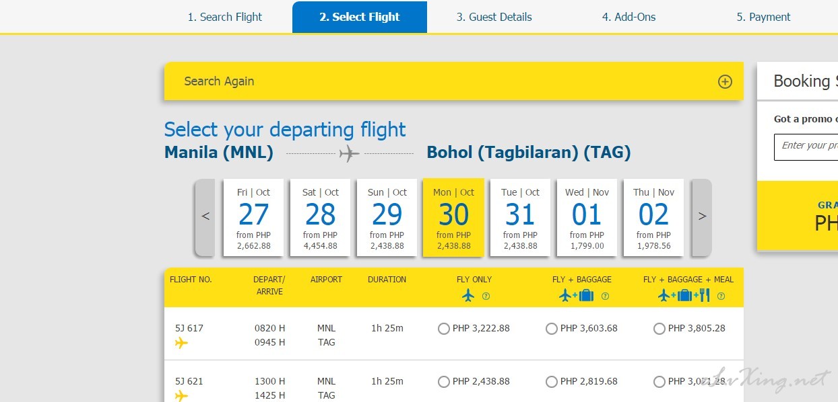Go to the 1. Search Flight step
The width and height of the screenshot is (838, 402).
[x=225, y=17]
